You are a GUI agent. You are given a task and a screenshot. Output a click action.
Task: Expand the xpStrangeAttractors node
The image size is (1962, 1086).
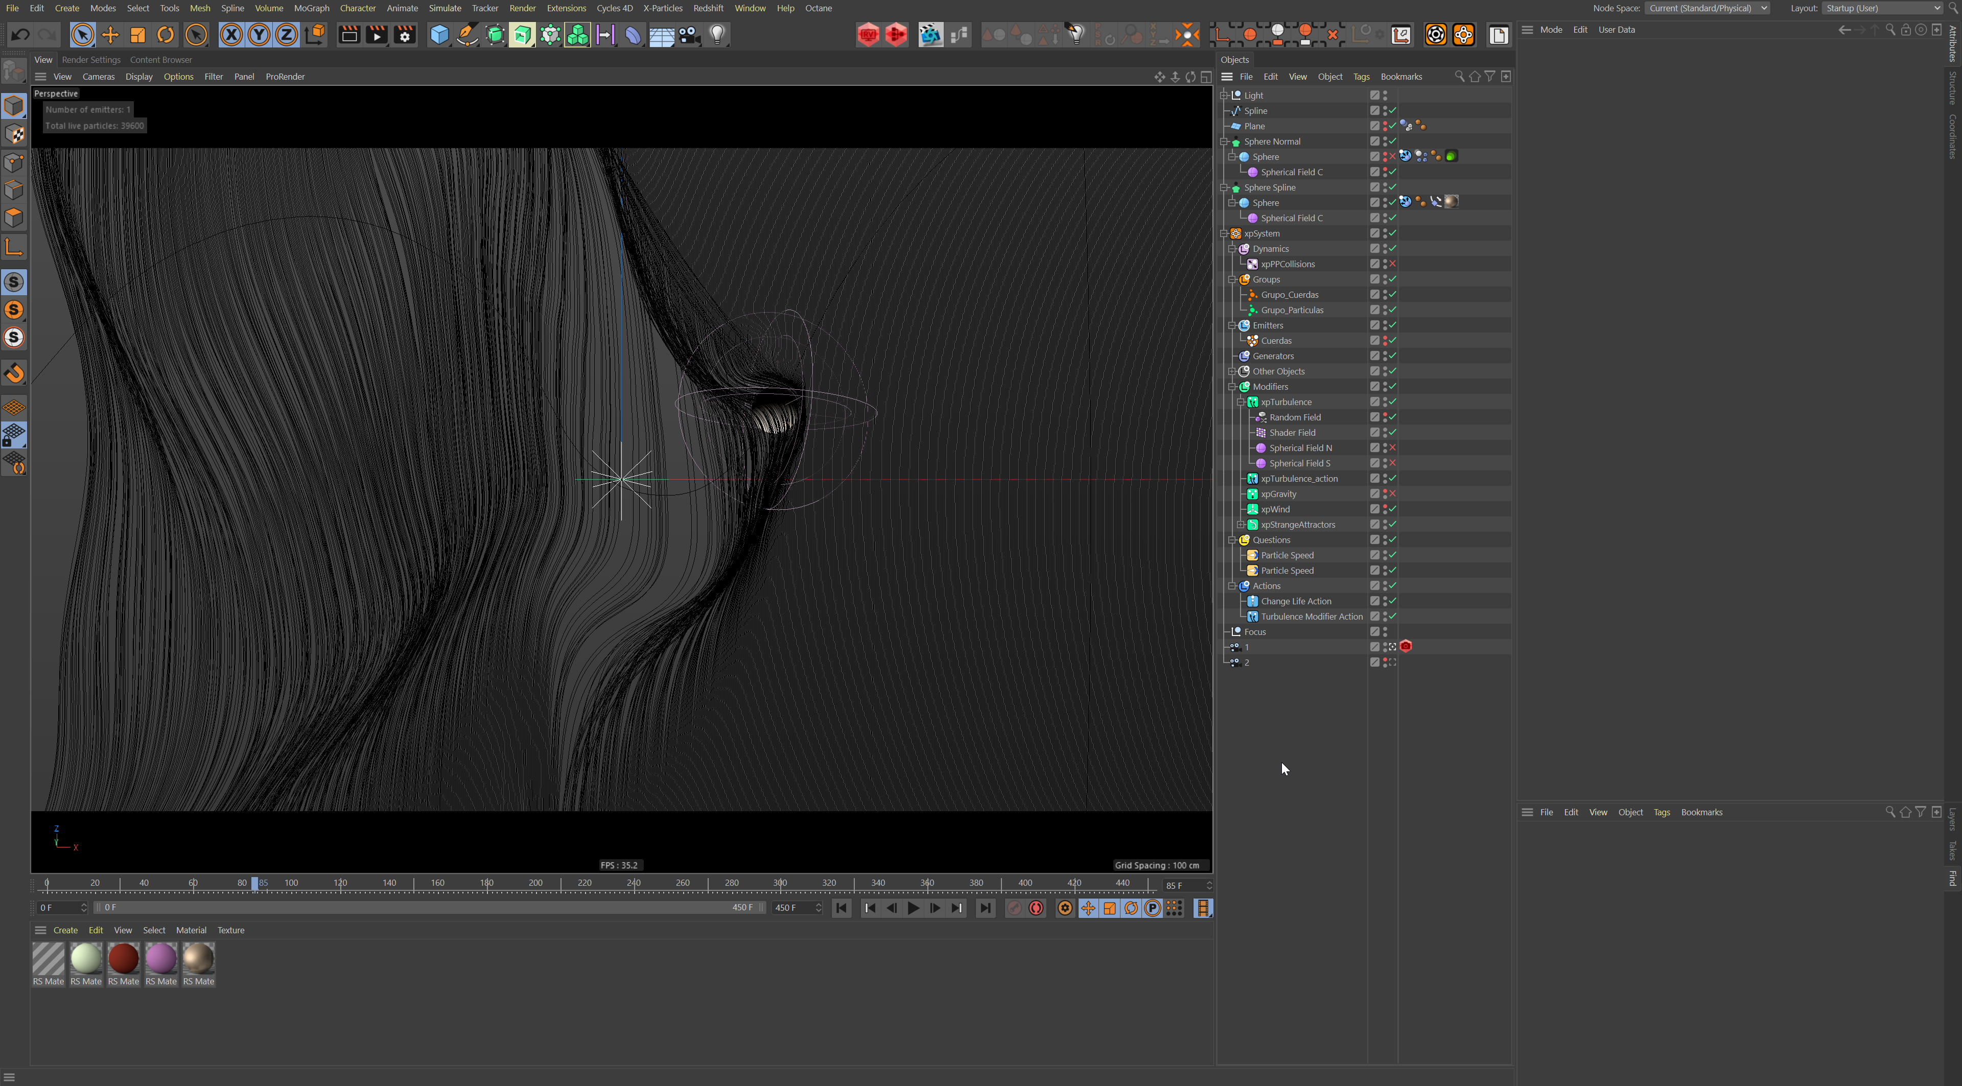coord(1241,525)
